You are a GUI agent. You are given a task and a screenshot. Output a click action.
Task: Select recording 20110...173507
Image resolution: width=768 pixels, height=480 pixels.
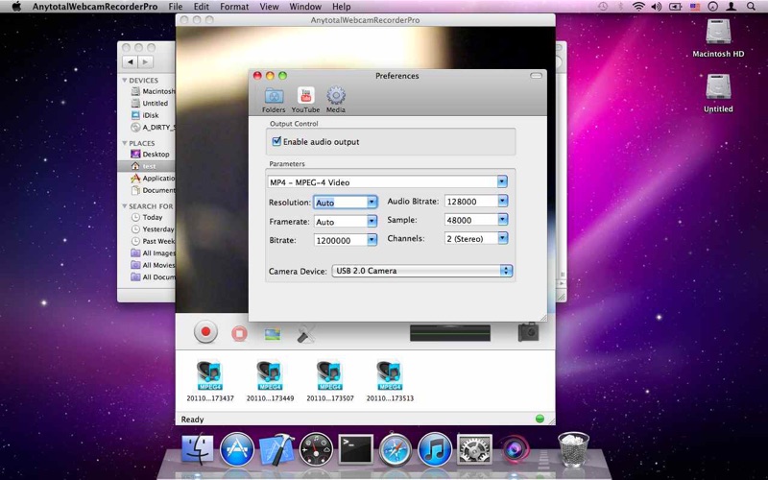330,380
